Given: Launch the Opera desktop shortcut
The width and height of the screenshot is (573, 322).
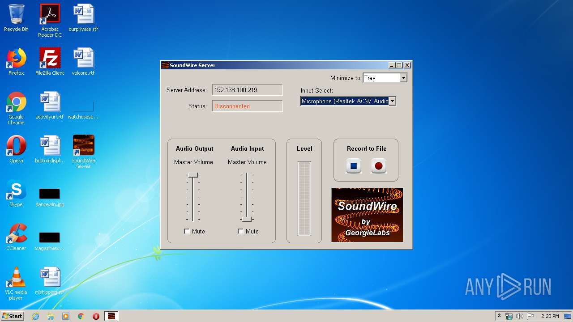Looking at the screenshot, I should pyautogui.click(x=16, y=149).
